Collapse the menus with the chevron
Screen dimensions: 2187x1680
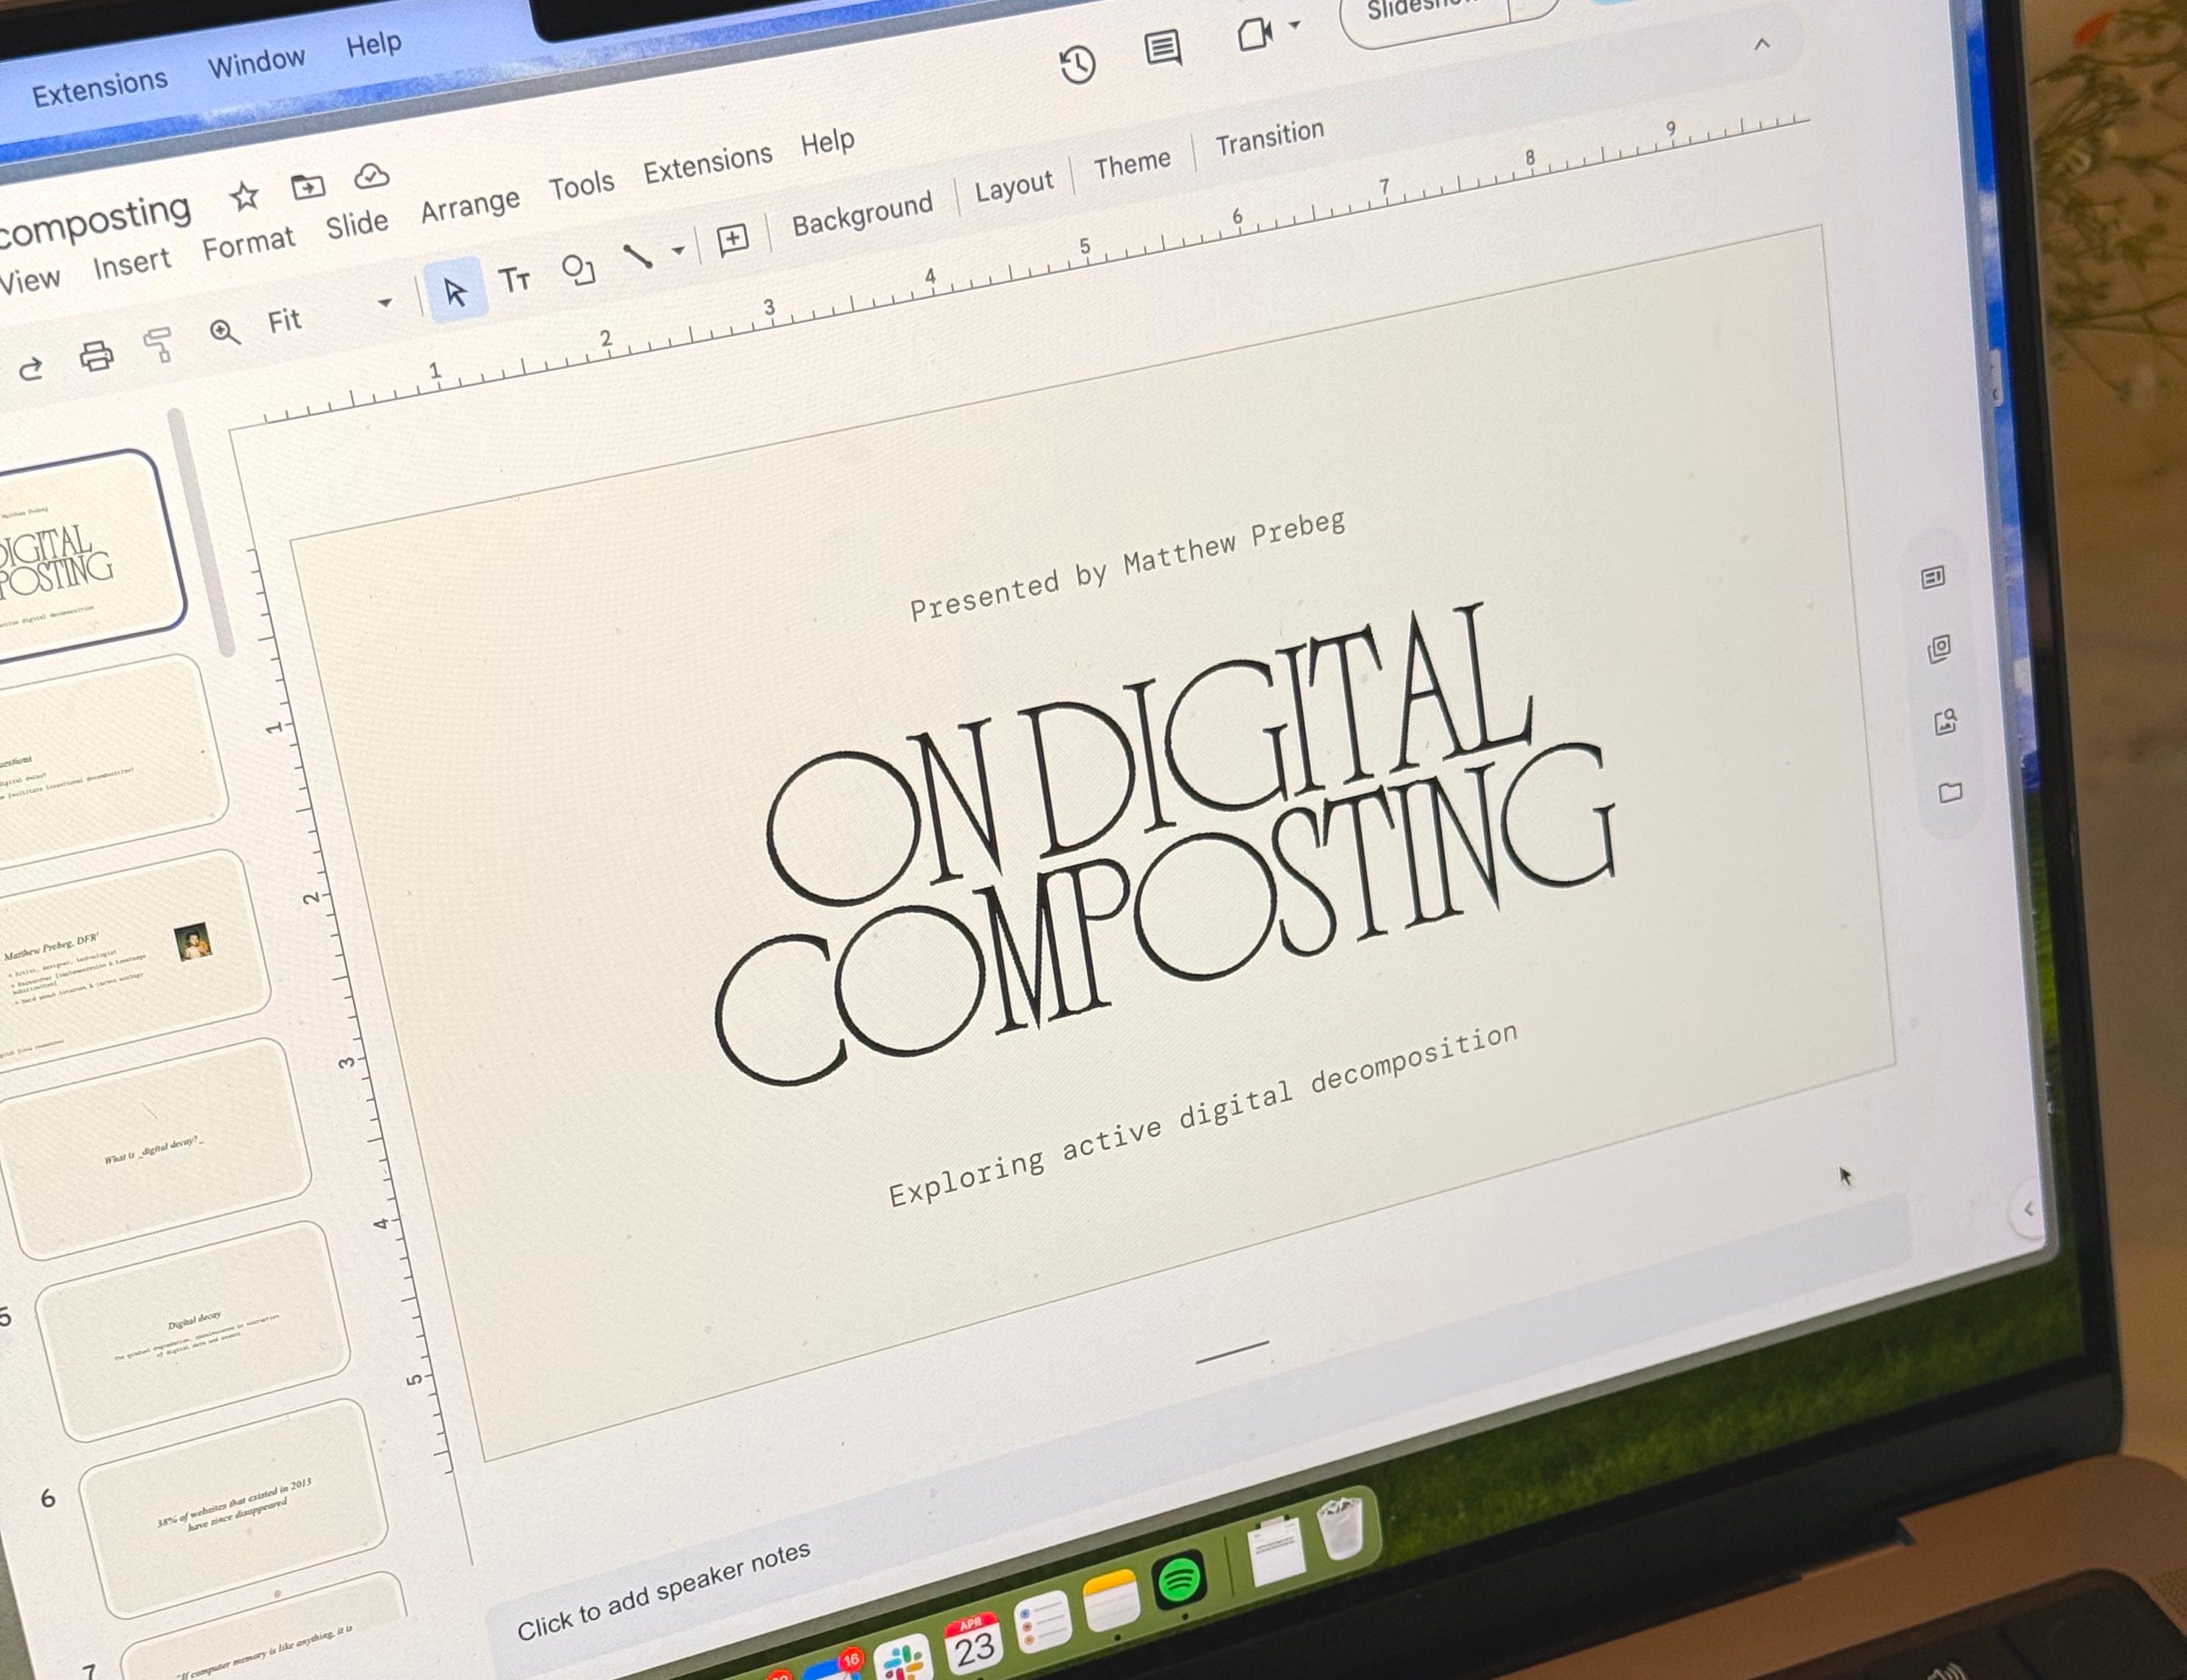(1762, 44)
